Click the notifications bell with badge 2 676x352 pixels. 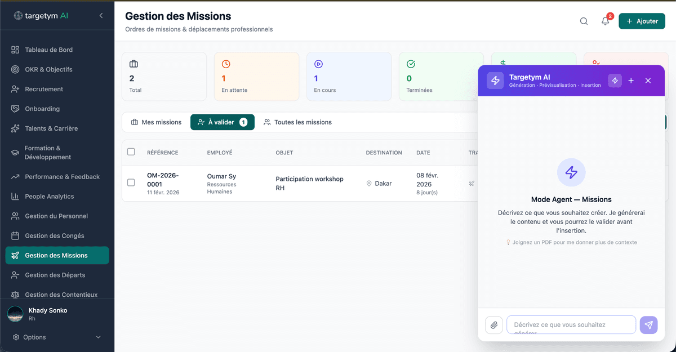tap(605, 21)
